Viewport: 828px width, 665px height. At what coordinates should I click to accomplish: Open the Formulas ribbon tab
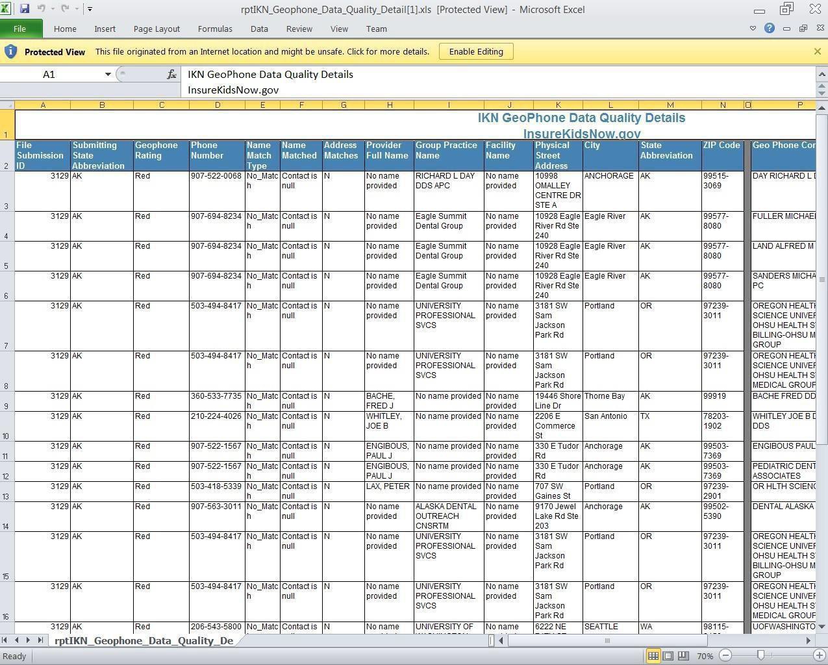coord(215,29)
